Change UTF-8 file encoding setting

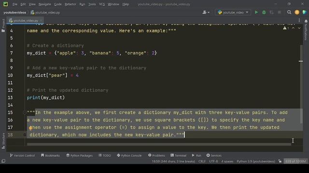coord(213,161)
